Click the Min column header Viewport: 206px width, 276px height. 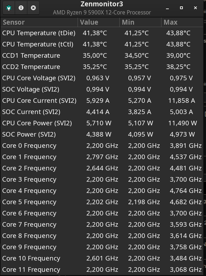point(140,22)
